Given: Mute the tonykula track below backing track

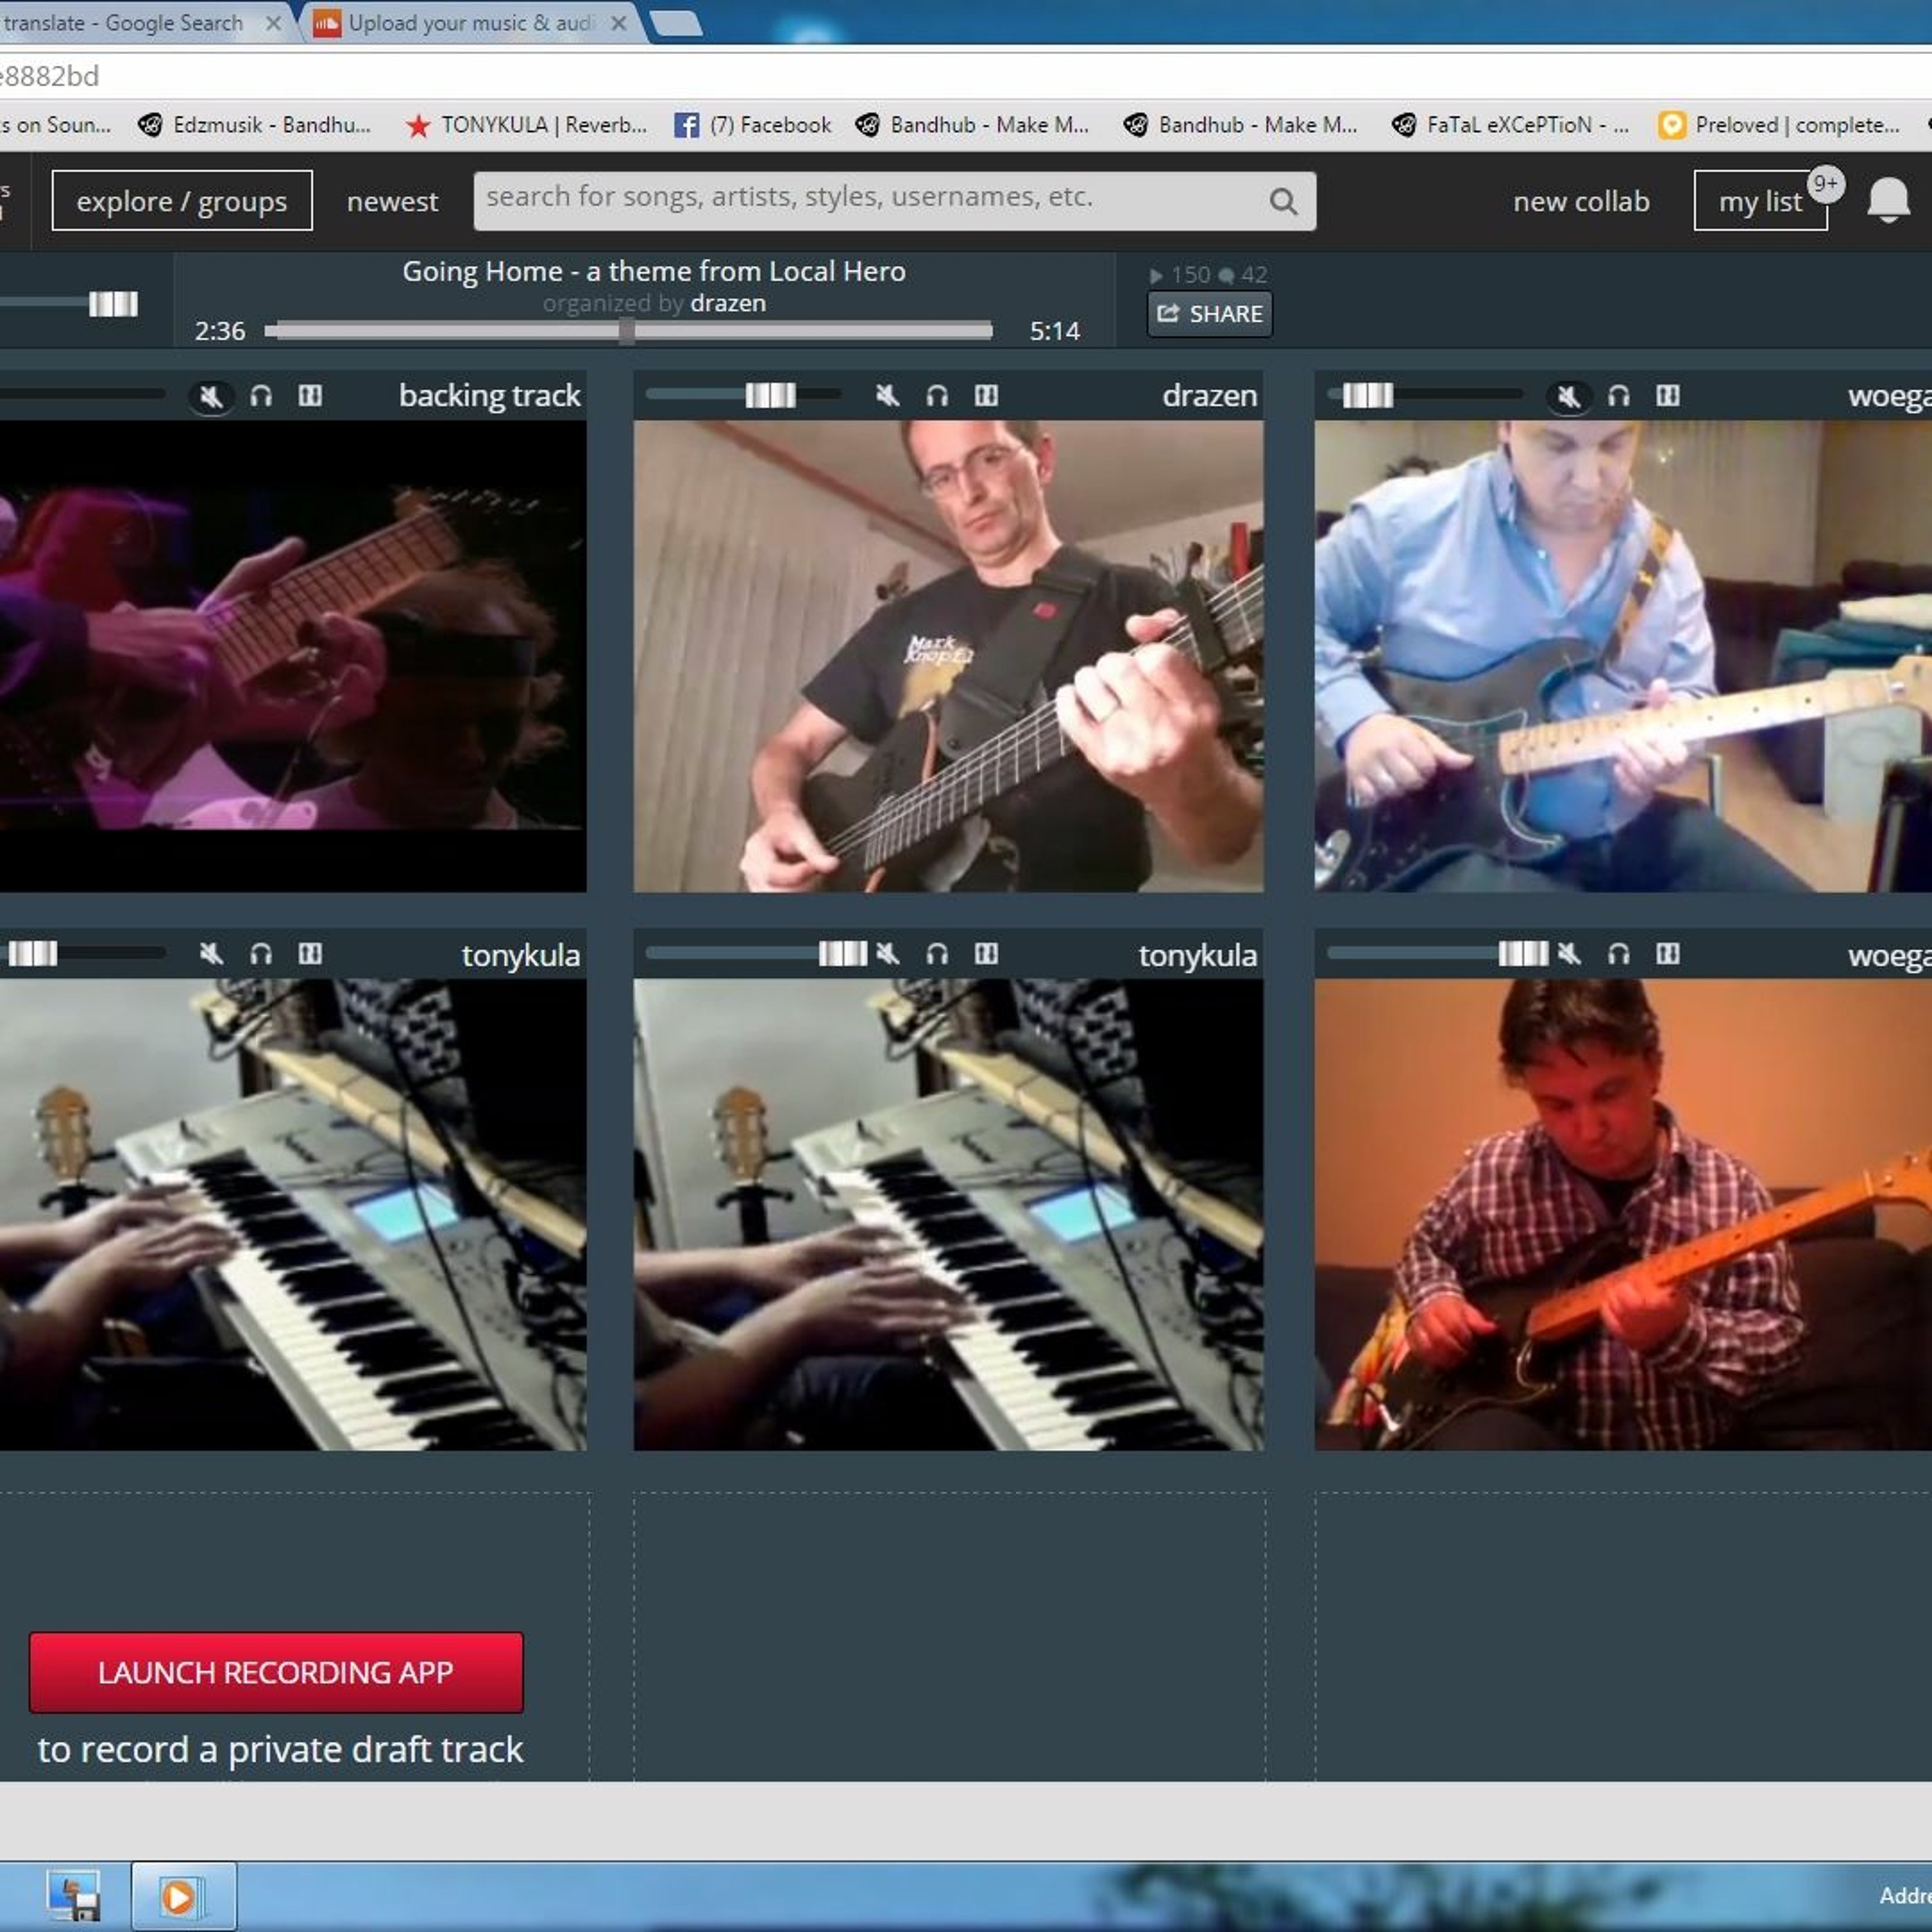Looking at the screenshot, I should pyautogui.click(x=211, y=954).
